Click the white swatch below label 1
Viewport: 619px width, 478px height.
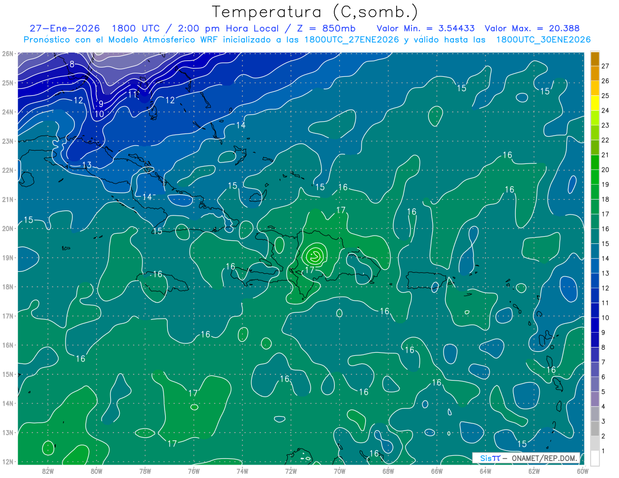595,458
